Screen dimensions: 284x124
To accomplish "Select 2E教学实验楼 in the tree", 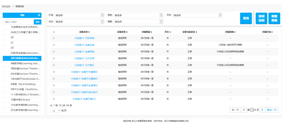I will pos(25,53).
